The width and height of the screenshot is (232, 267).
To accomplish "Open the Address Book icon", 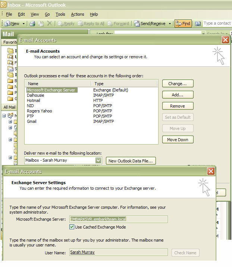I will pyautogui.click(x=198, y=24).
